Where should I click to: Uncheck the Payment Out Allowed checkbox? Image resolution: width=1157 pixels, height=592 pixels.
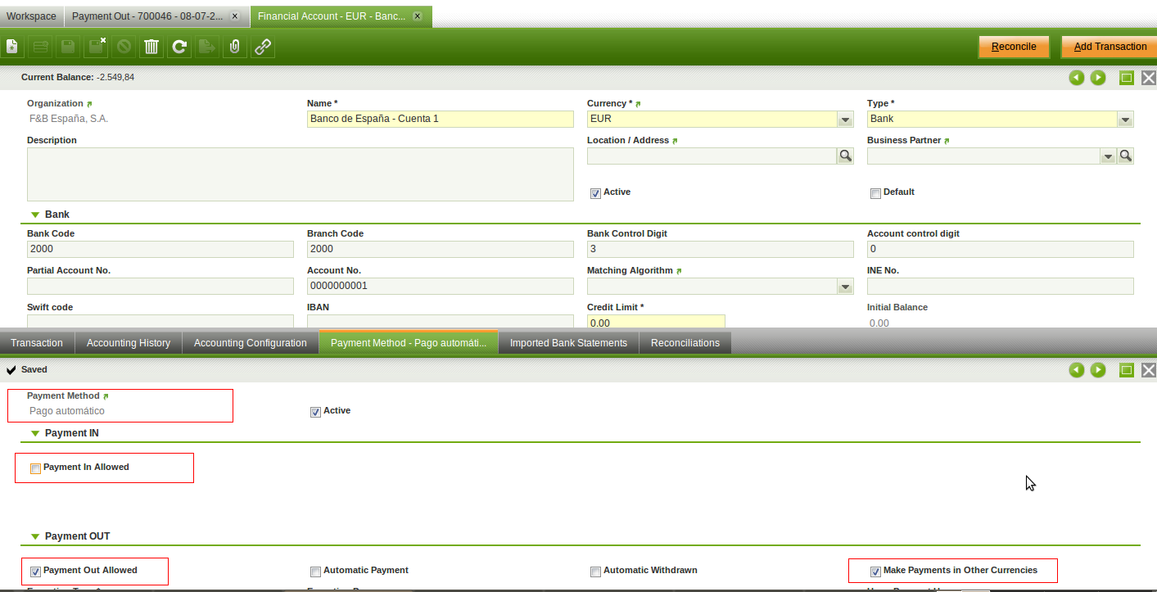(x=35, y=572)
